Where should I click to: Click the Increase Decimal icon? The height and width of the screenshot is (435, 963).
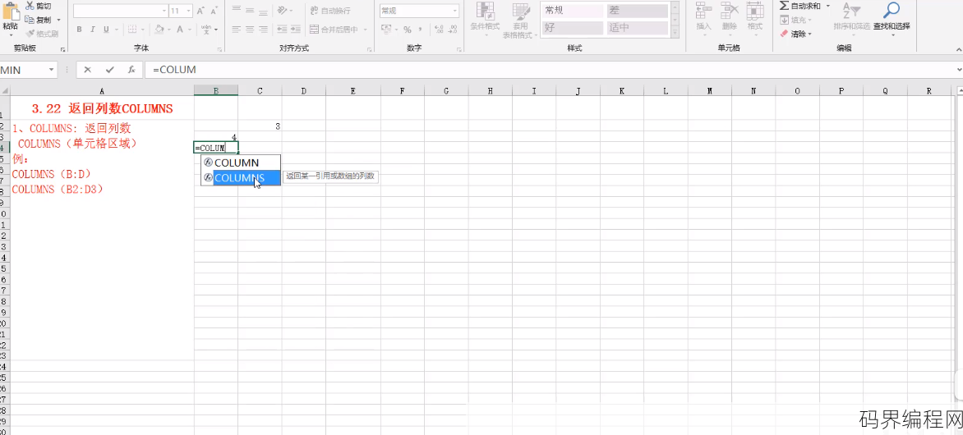438,30
